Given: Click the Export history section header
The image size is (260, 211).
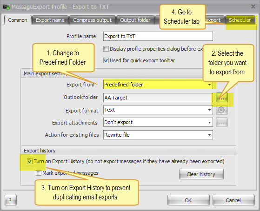Looking at the screenshot, I should pos(129,151).
